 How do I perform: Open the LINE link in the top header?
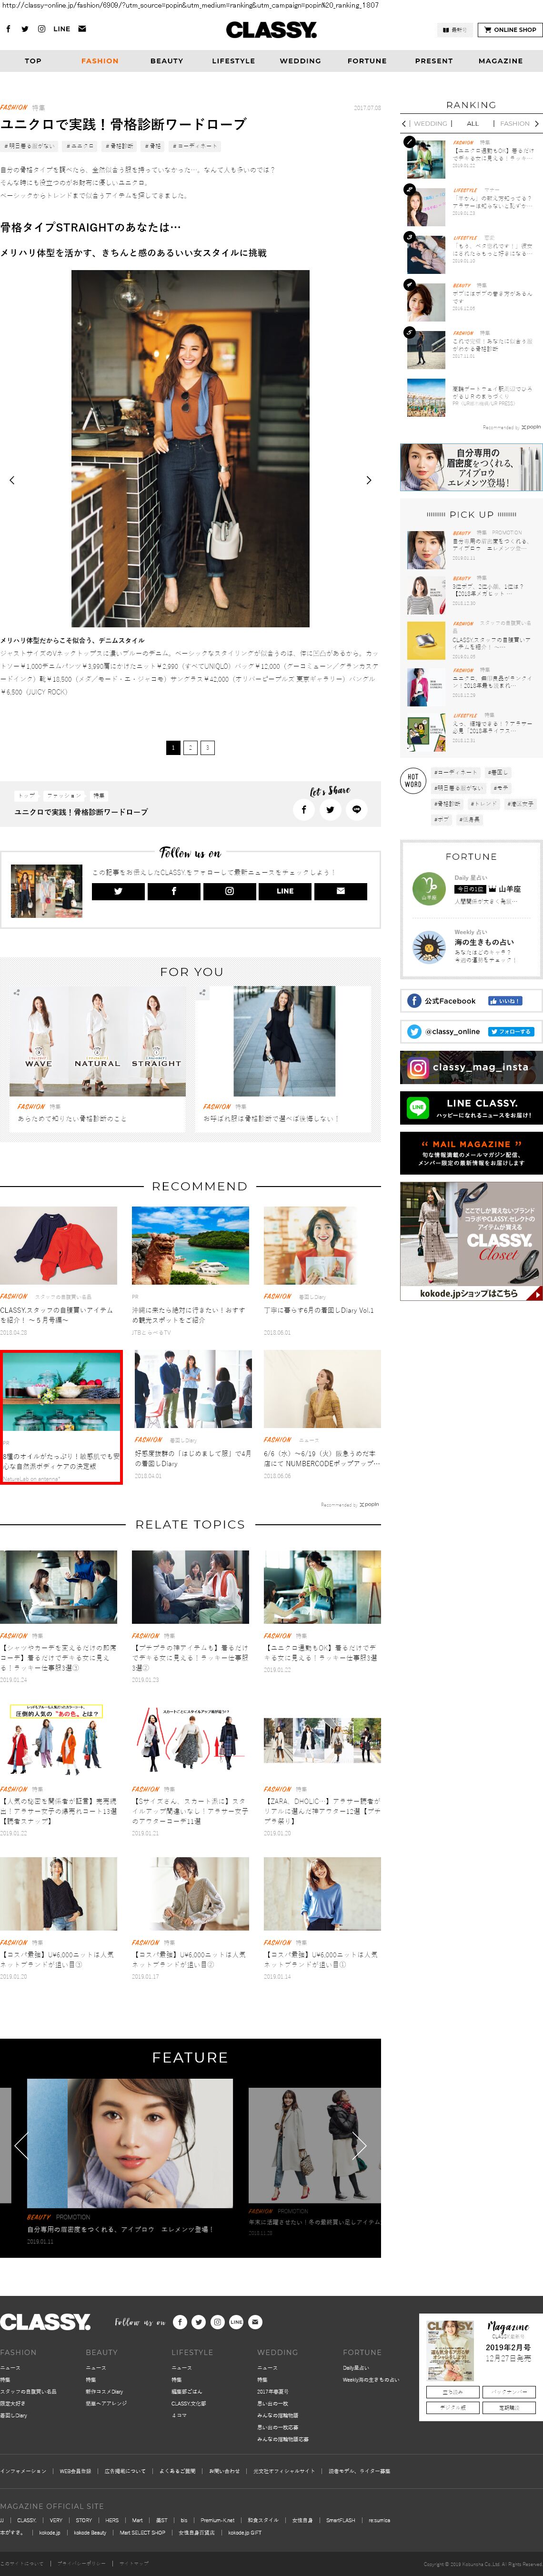61,29
